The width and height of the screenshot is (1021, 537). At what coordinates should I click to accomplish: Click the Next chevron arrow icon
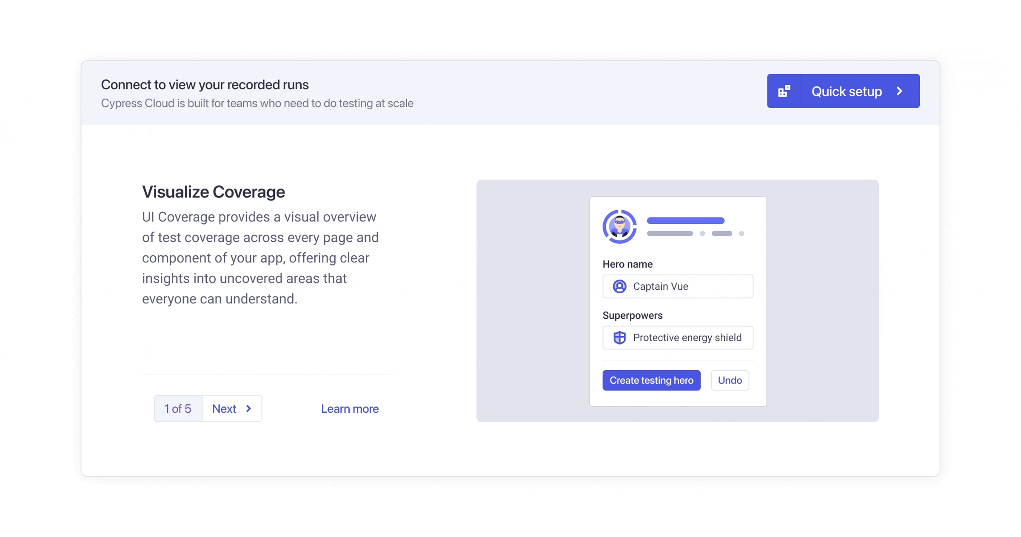click(249, 408)
